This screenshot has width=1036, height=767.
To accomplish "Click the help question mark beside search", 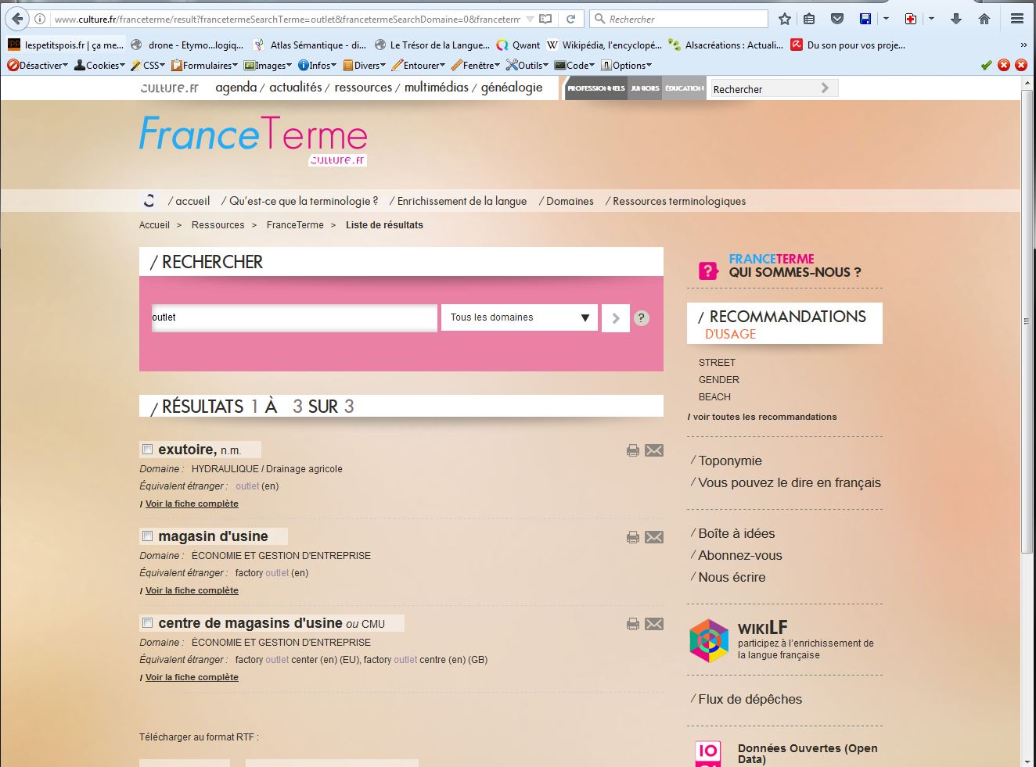I will [641, 318].
